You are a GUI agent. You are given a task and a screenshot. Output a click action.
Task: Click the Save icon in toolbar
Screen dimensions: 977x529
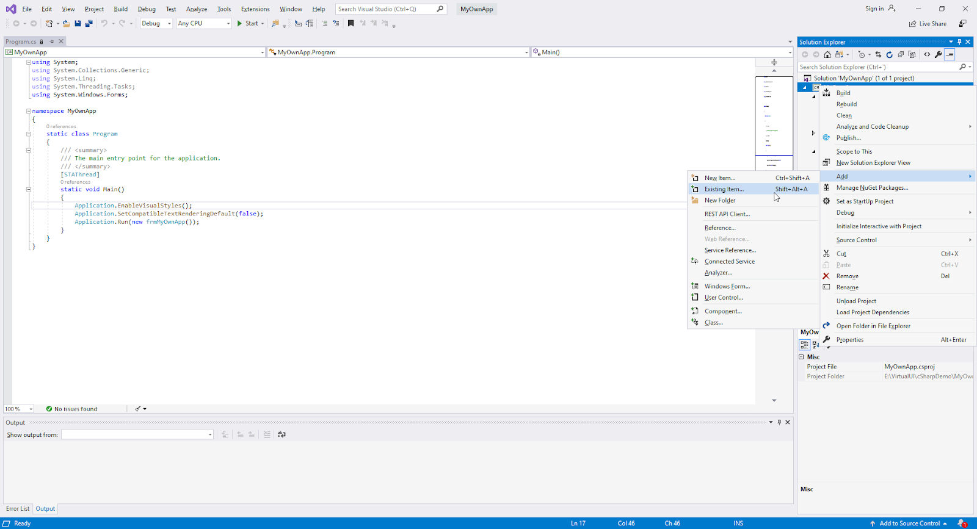pos(78,23)
